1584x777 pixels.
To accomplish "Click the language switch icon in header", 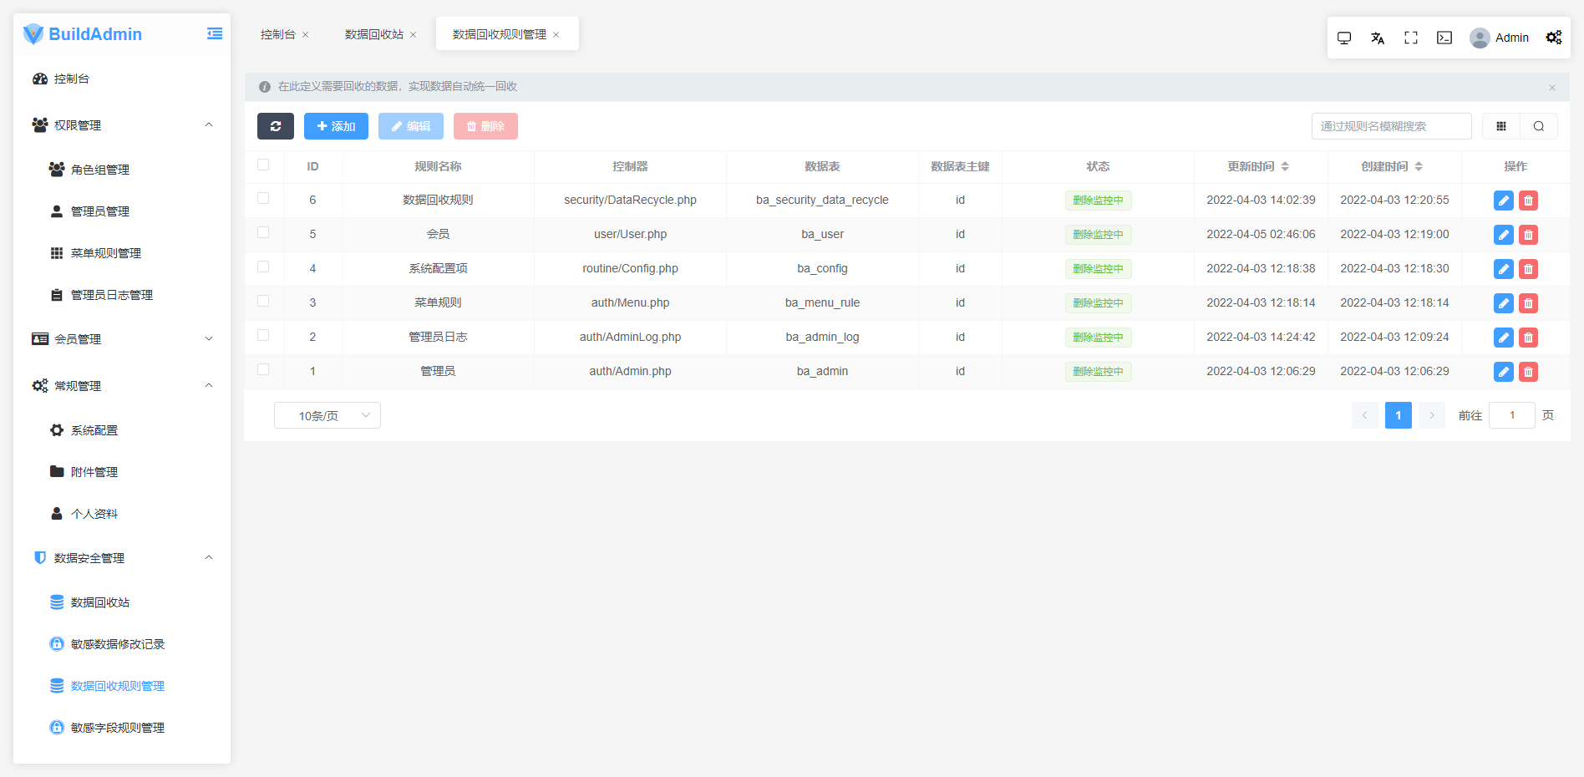I will 1378,38.
